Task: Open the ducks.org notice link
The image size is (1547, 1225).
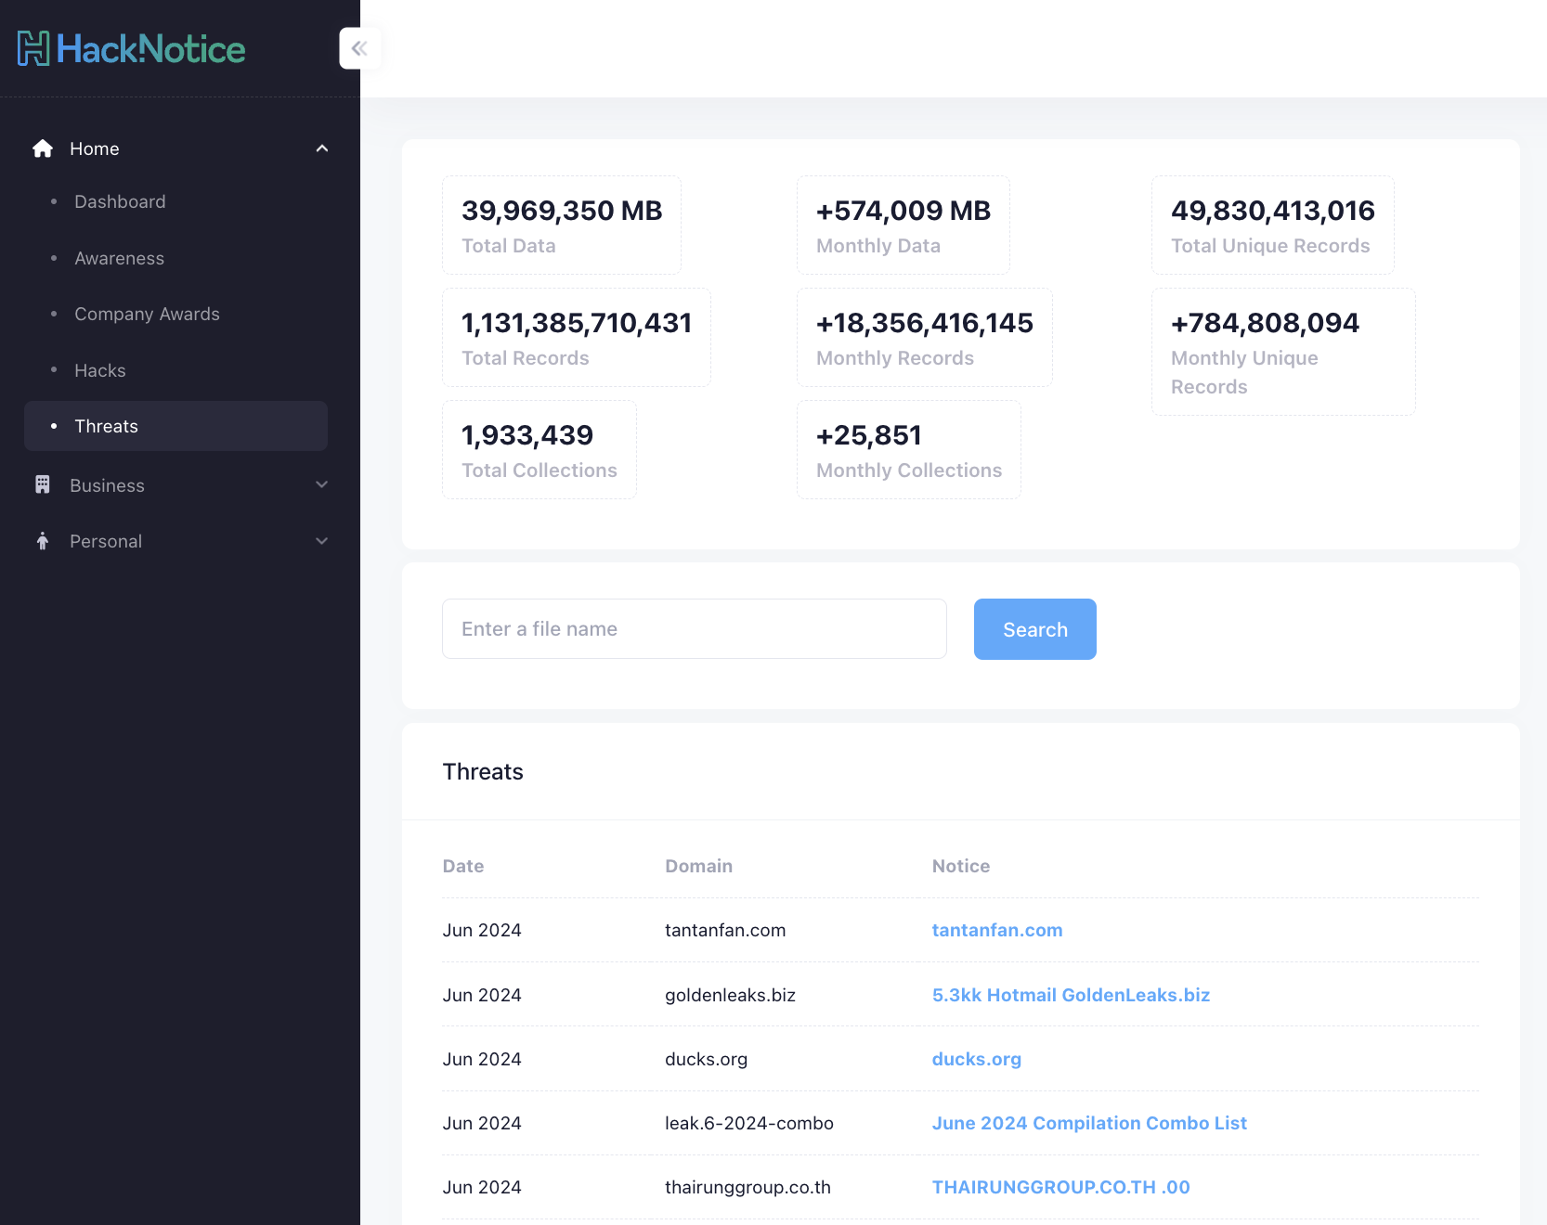Action: 976,1059
